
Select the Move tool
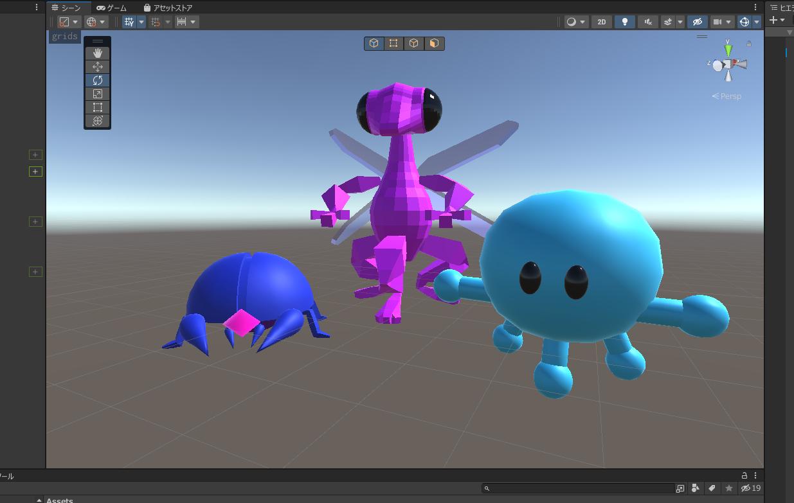tap(98, 67)
